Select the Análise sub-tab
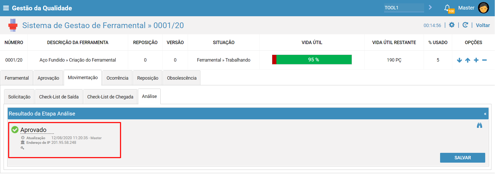Viewport: 495px width, 175px height. (x=149, y=96)
